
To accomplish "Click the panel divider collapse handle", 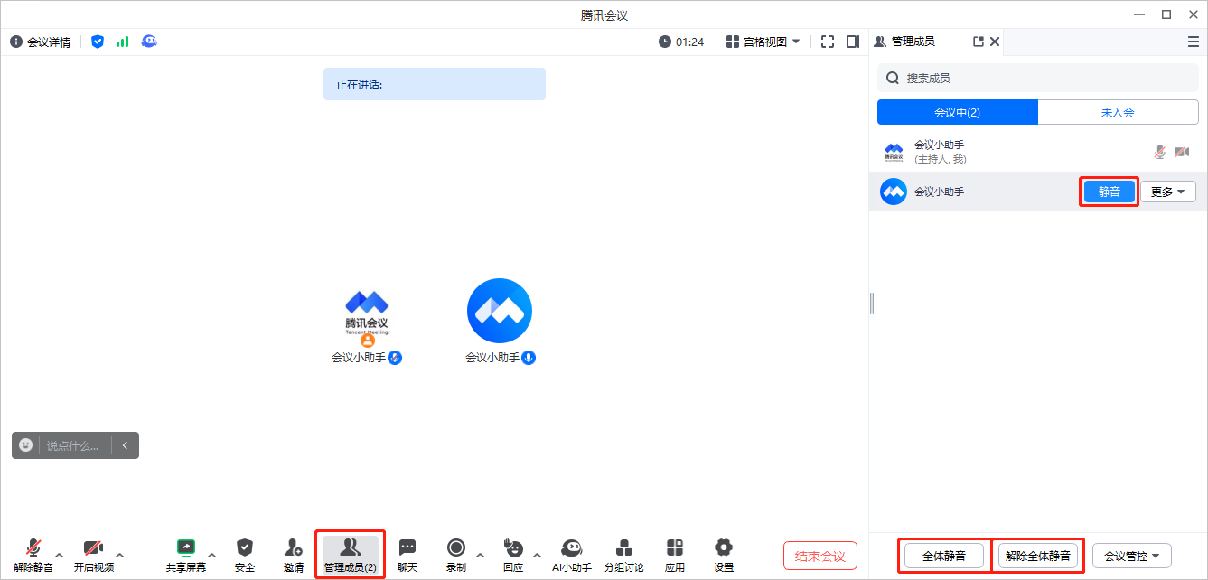I will [x=871, y=304].
